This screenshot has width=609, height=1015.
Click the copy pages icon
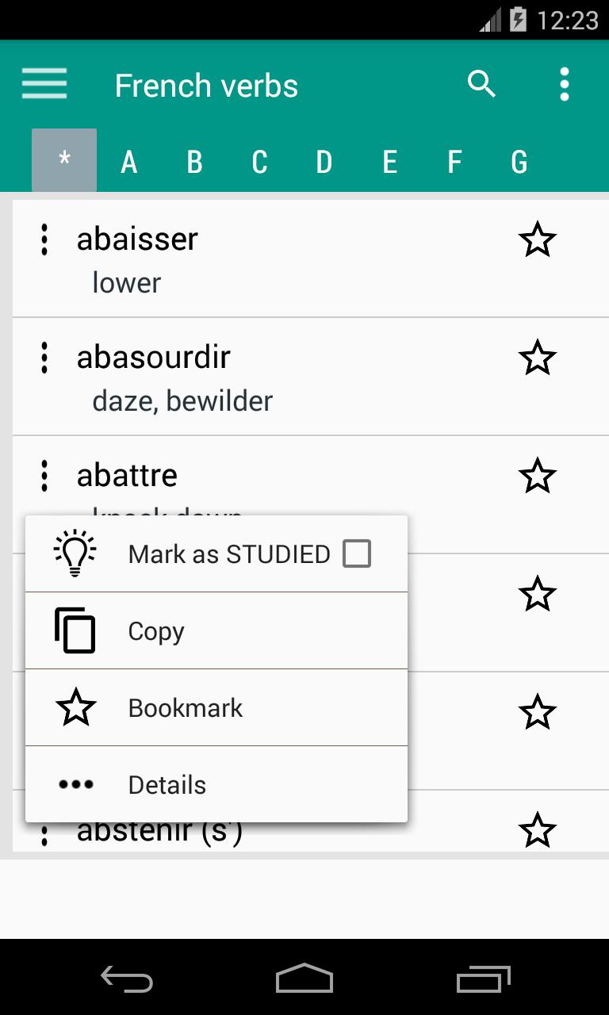pyautogui.click(x=75, y=631)
